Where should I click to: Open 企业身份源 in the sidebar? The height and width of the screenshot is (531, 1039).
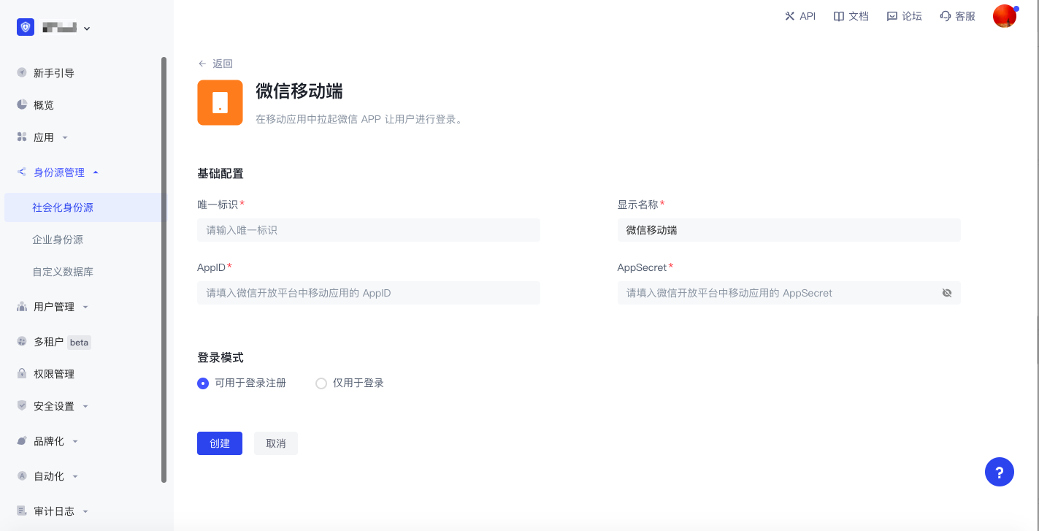point(58,240)
